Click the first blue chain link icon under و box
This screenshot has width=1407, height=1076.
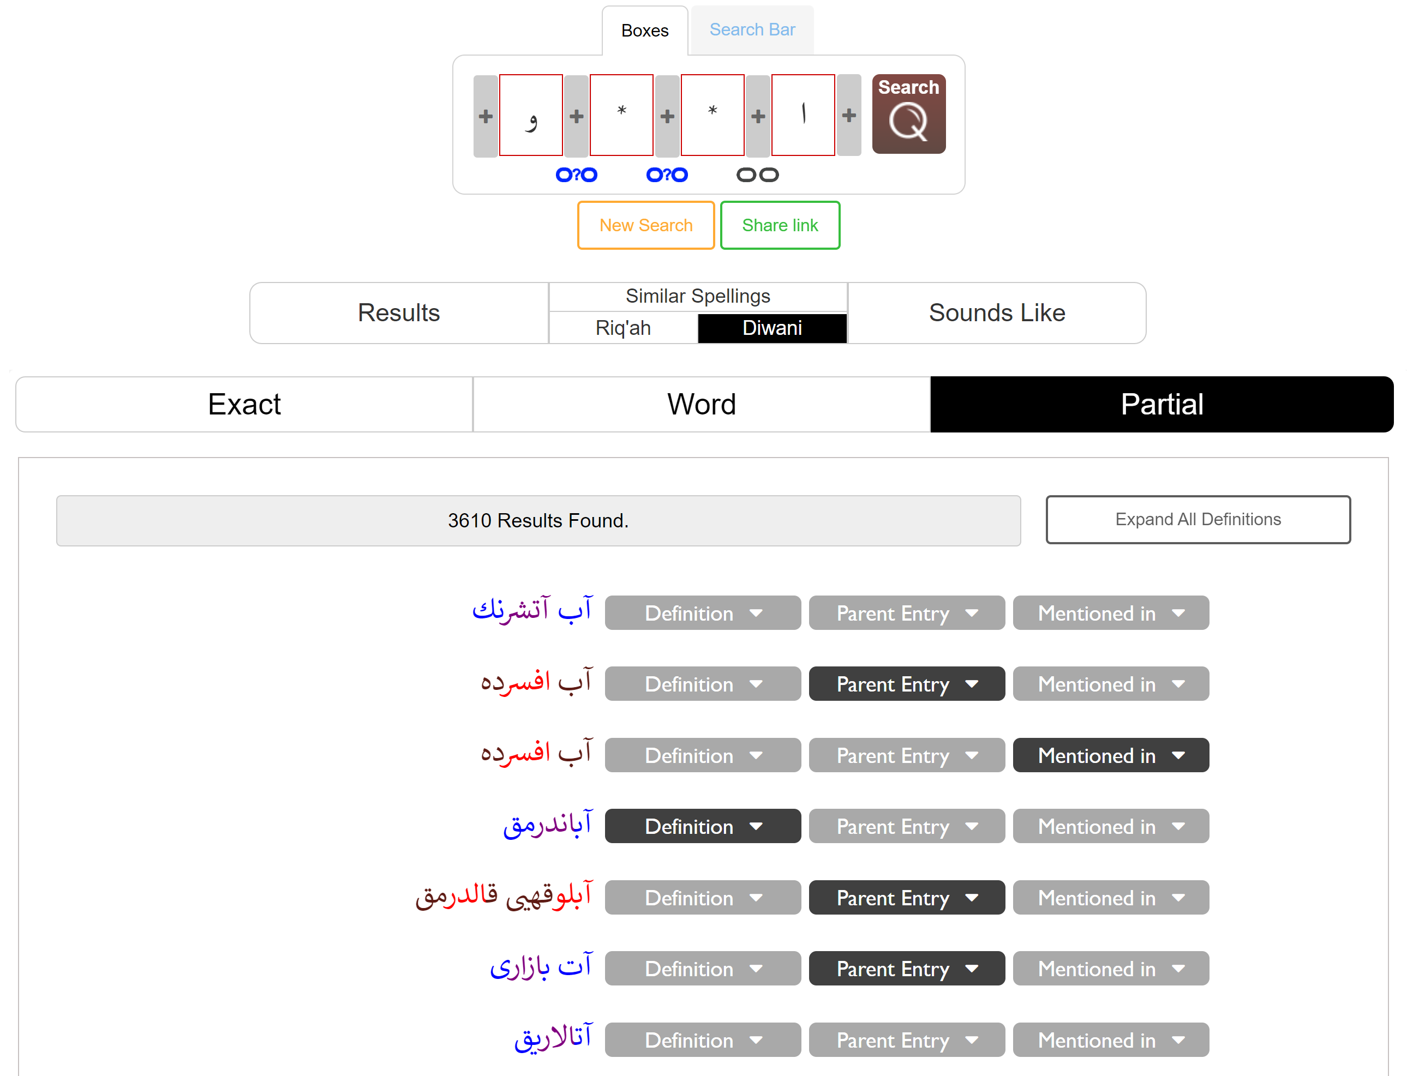pos(576,175)
